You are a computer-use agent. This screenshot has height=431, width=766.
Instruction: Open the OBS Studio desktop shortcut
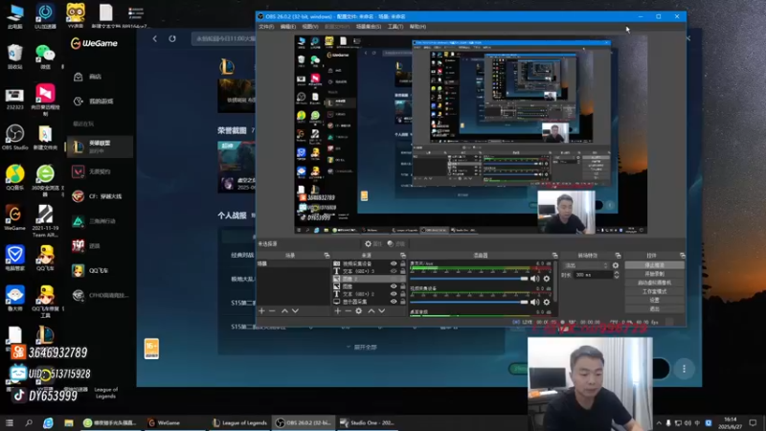14,137
